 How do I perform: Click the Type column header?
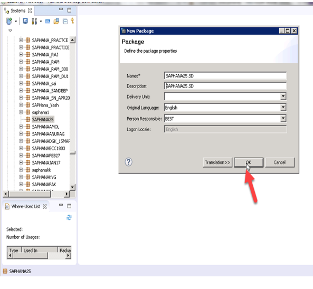click(14, 251)
